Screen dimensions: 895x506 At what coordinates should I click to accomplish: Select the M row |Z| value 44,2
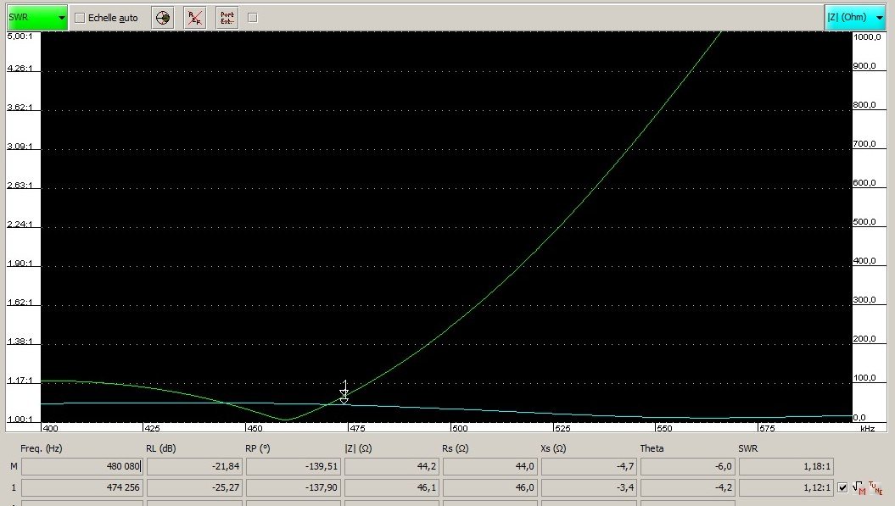click(392, 467)
